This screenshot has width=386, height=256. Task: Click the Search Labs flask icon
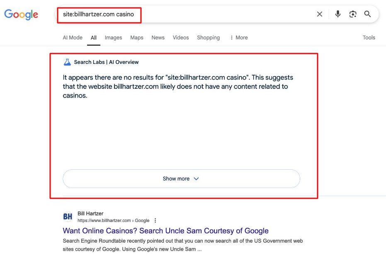67,62
